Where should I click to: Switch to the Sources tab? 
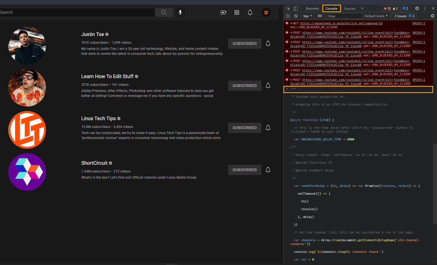(349, 8)
